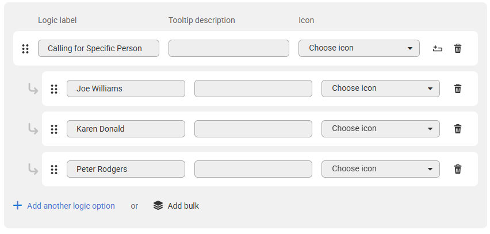Remove the Karen Donald sub-option
490x234 pixels.
457,129
